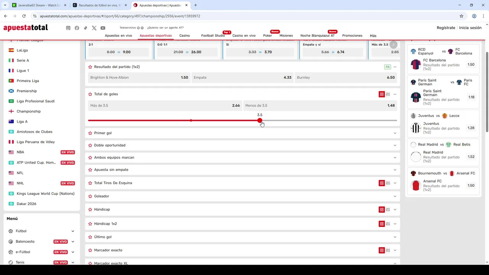Expand the Último gol market
Viewport: 489px width, 275px height.
pos(395,237)
